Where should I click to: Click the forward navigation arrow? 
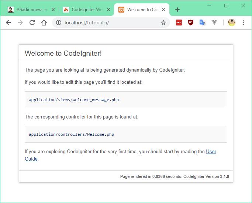click(20, 23)
